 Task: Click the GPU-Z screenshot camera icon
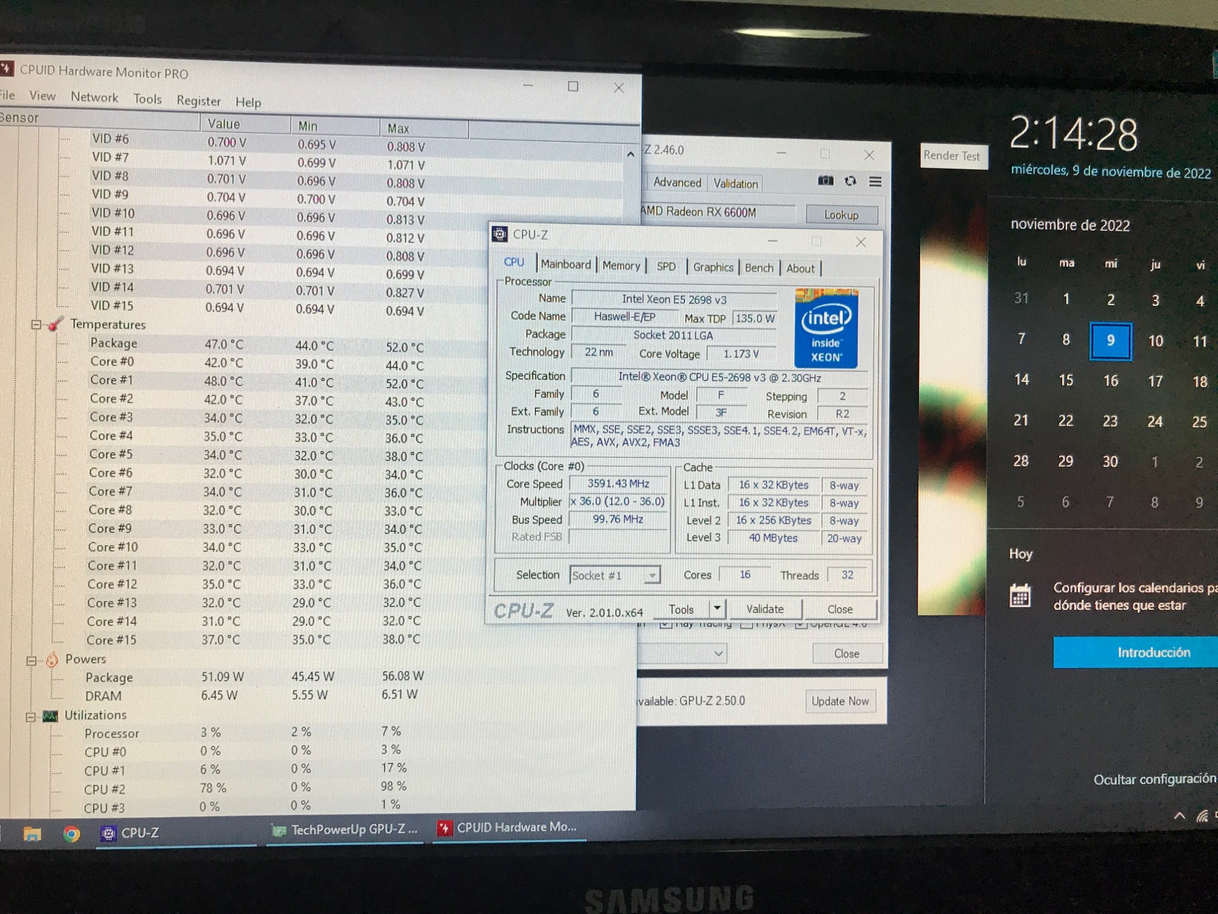tap(826, 180)
